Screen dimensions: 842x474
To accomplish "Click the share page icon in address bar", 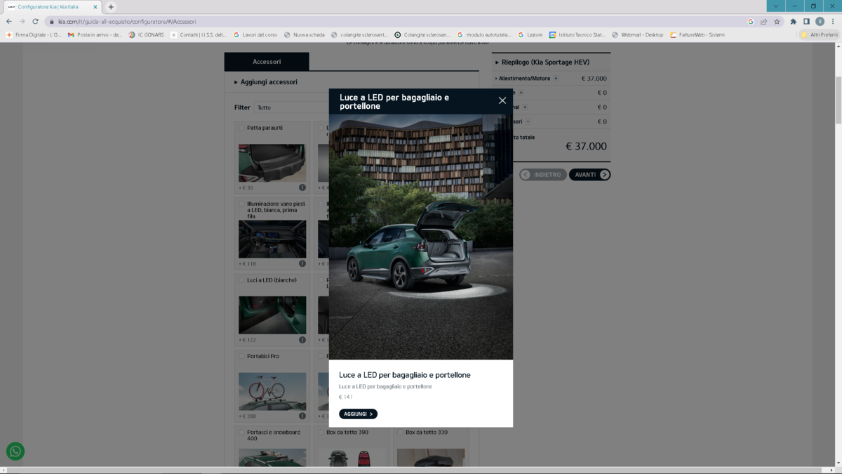I will 763,22.
